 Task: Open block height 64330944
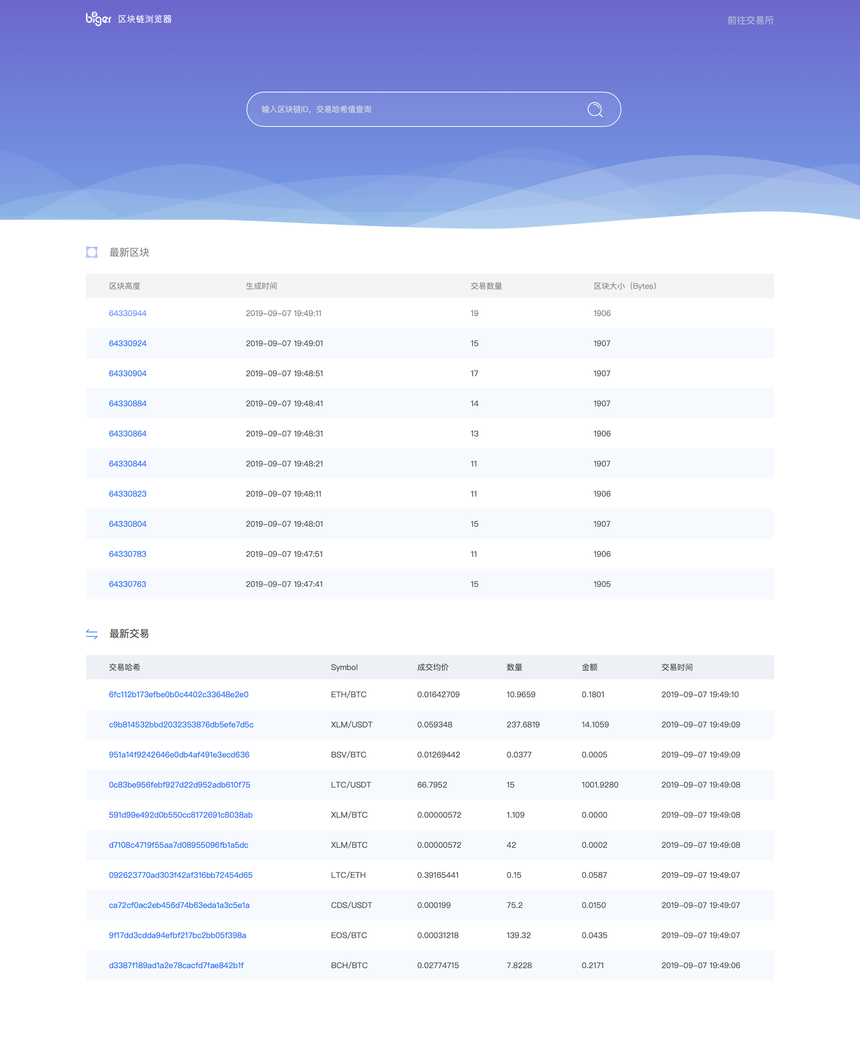pos(127,313)
